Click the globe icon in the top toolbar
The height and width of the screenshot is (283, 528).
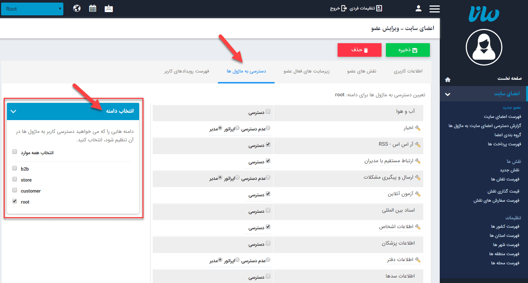click(77, 8)
